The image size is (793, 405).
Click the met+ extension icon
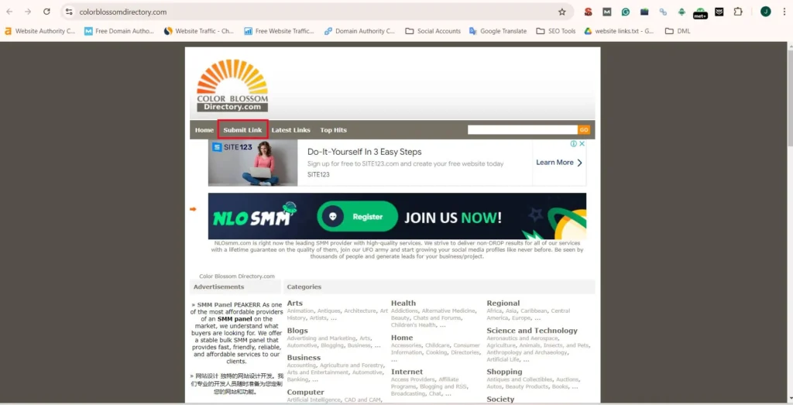700,12
